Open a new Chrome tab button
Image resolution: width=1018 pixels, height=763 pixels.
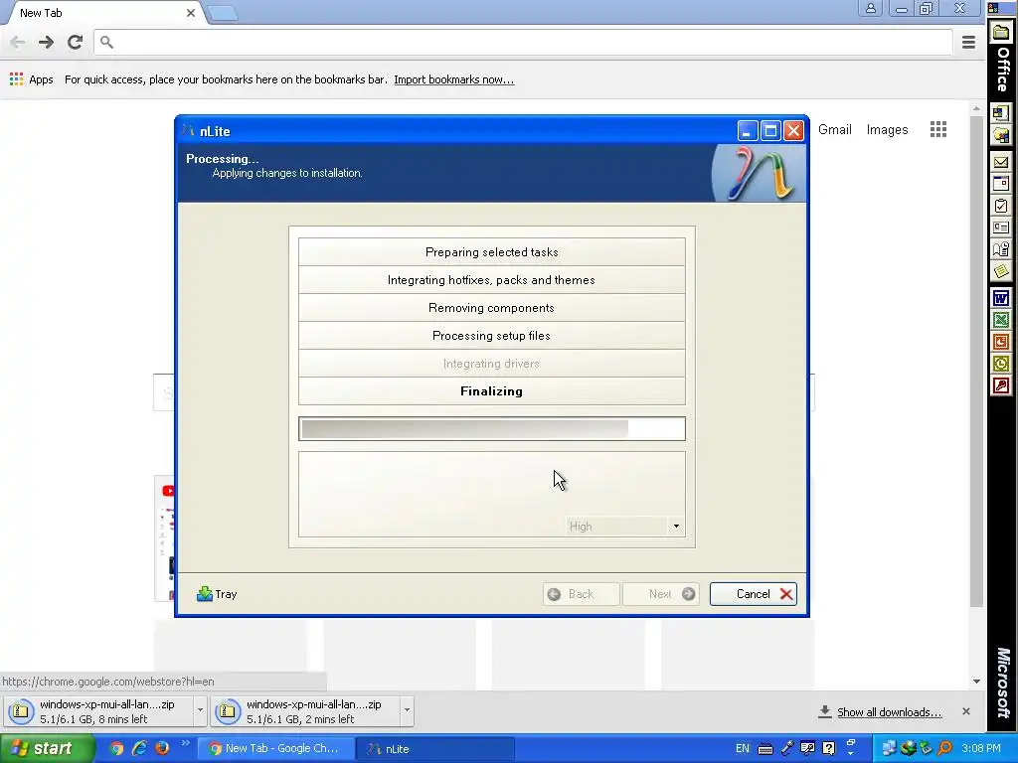point(223,13)
